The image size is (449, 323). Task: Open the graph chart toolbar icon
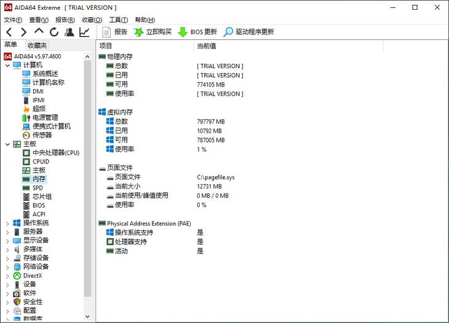coord(84,32)
